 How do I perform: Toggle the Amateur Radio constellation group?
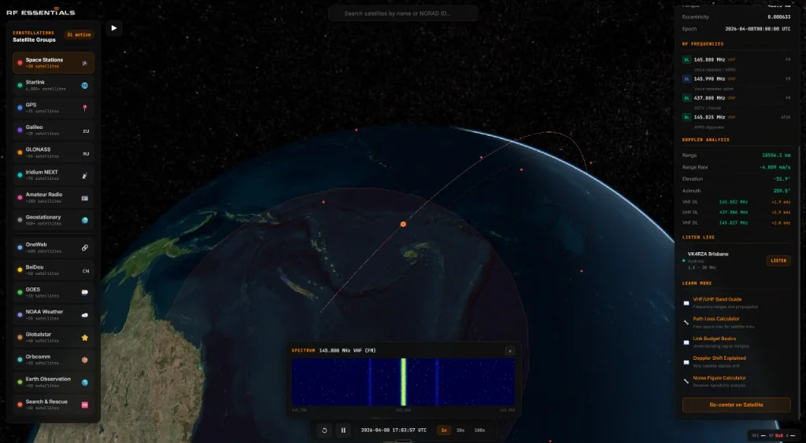[x=54, y=198]
